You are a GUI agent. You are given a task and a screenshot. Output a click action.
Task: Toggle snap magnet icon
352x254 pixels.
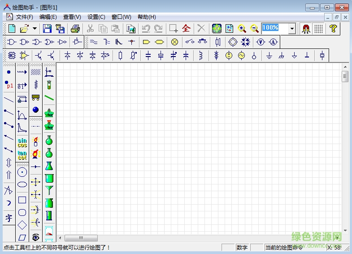[x=306, y=29]
